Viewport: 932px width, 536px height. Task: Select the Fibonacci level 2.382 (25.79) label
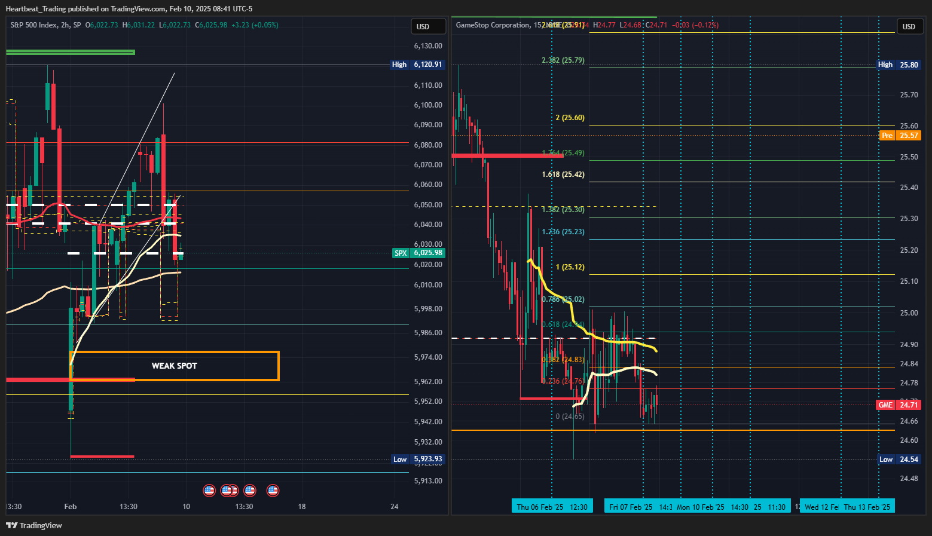[x=563, y=60]
